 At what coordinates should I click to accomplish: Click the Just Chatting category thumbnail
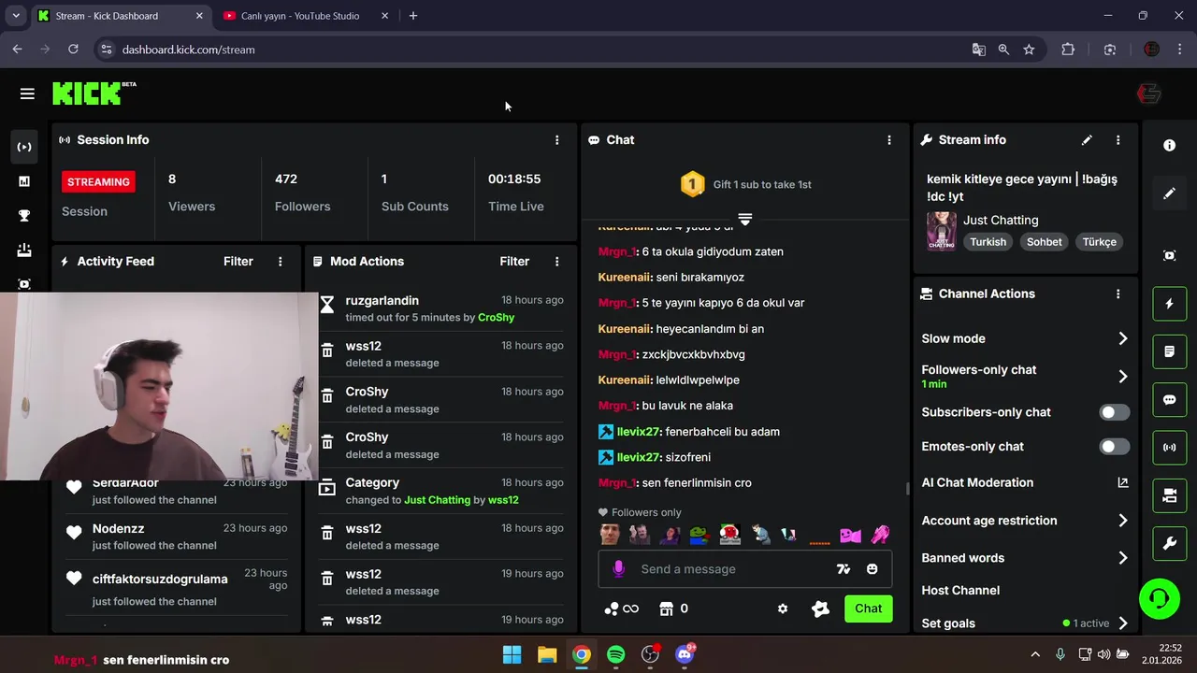[941, 231]
